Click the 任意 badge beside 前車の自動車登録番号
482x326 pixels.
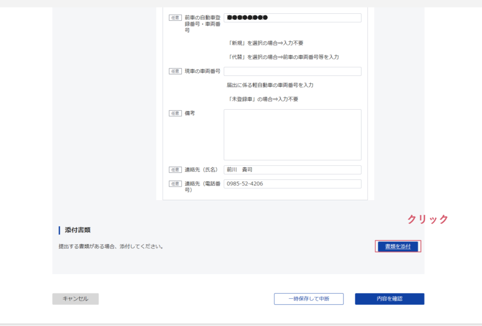tap(175, 18)
